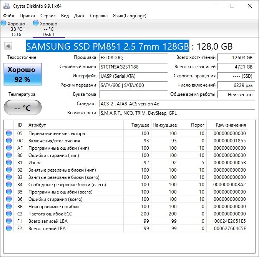The width and height of the screenshot is (259, 257).
Task: Click the transfer mode field SATA/600 | SATA/600
Action: (133, 85)
